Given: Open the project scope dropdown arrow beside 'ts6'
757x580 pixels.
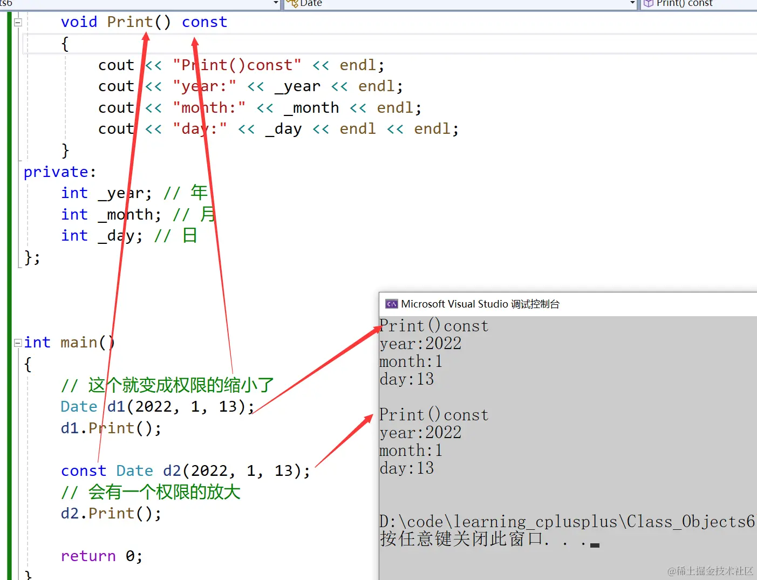Looking at the screenshot, I should tap(276, 3).
